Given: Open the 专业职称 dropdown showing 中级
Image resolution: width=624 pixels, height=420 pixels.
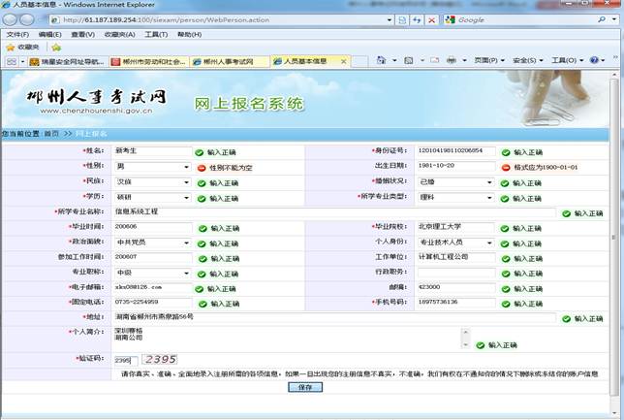Looking at the screenshot, I should (152, 273).
